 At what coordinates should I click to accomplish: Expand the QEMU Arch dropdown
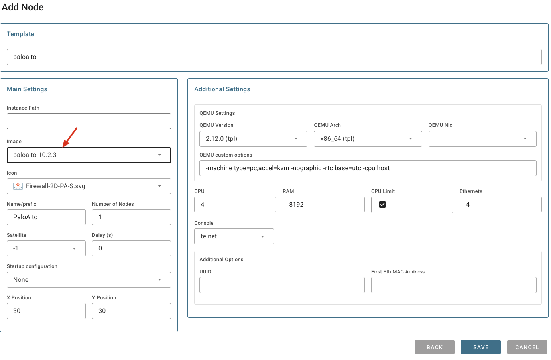tap(367, 139)
